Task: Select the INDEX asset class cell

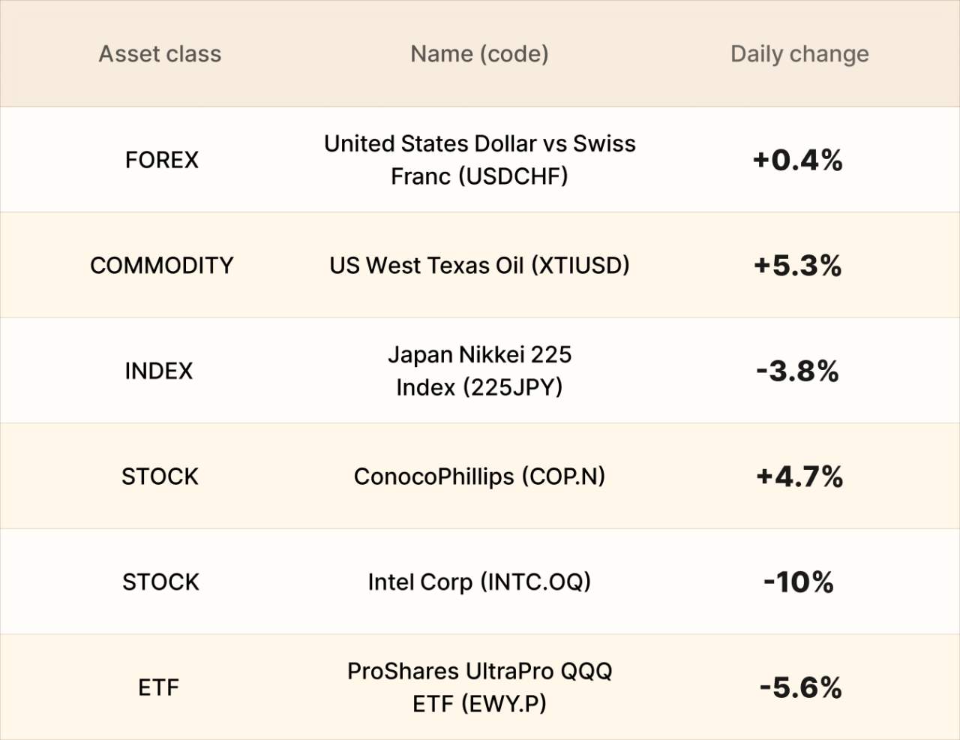Action: 158,371
